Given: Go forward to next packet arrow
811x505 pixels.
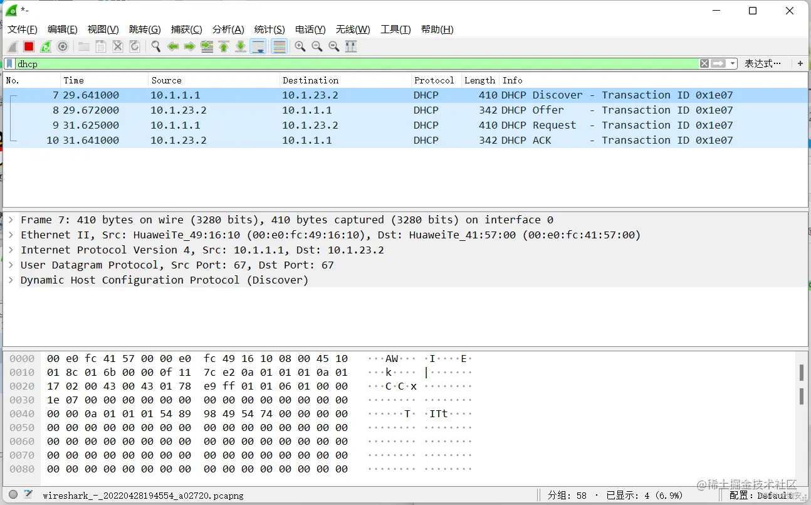Looking at the screenshot, I should tap(189, 46).
